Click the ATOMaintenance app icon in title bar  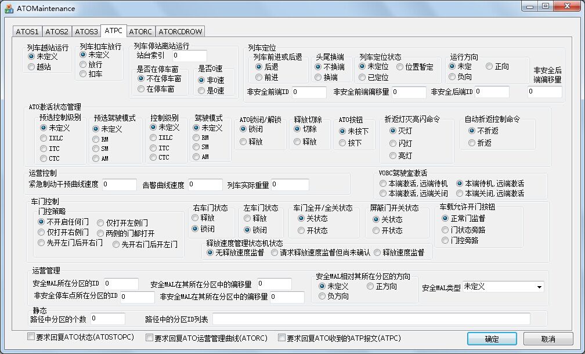tap(9, 8)
